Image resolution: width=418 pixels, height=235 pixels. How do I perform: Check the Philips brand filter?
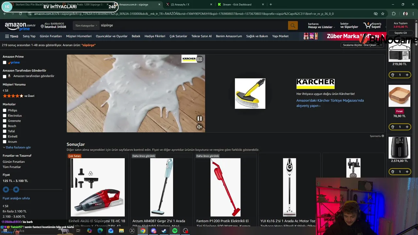pyautogui.click(x=5, y=110)
